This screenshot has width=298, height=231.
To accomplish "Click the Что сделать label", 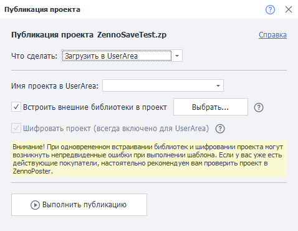I will click(34, 56).
